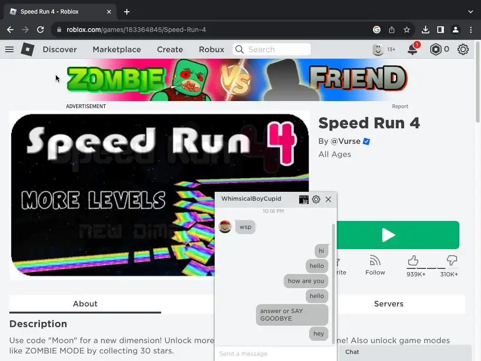
Task: Click the share page icon
Action: pyautogui.click(x=392, y=30)
